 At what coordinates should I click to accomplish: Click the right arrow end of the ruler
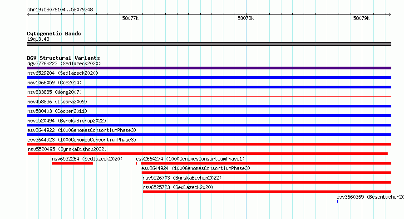tap(389, 15)
